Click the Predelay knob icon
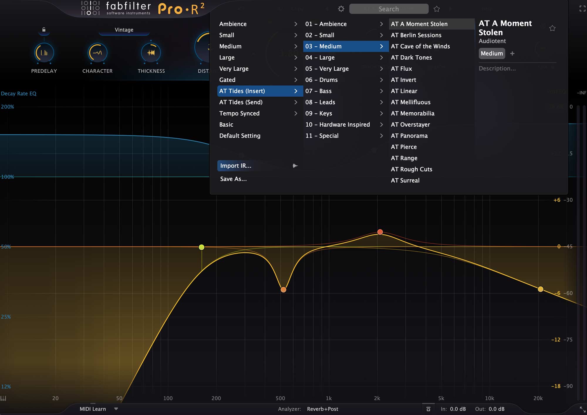This screenshot has height=415, width=587. (x=44, y=53)
